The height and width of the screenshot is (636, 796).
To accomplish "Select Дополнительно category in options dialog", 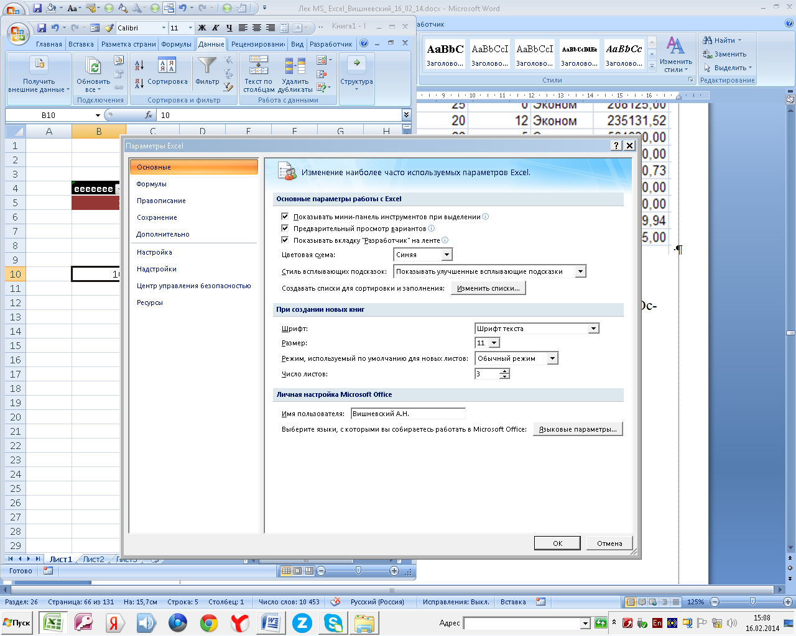I will click(x=163, y=234).
